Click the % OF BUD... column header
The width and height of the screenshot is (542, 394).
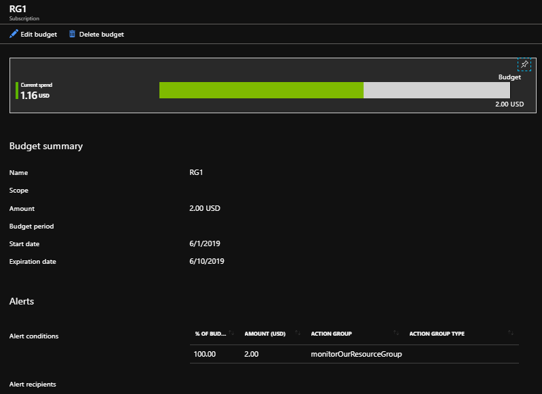point(210,334)
